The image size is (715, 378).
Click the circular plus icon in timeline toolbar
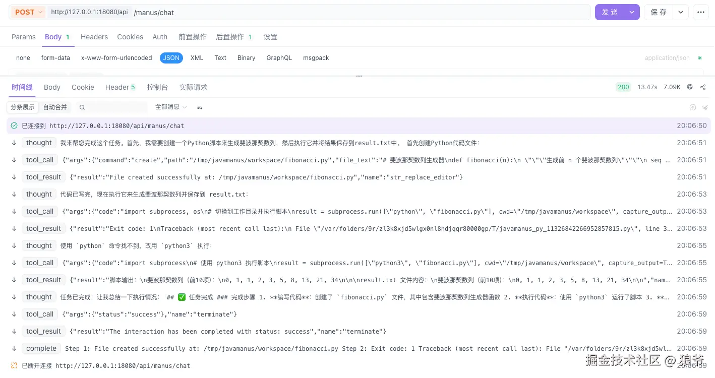(693, 107)
